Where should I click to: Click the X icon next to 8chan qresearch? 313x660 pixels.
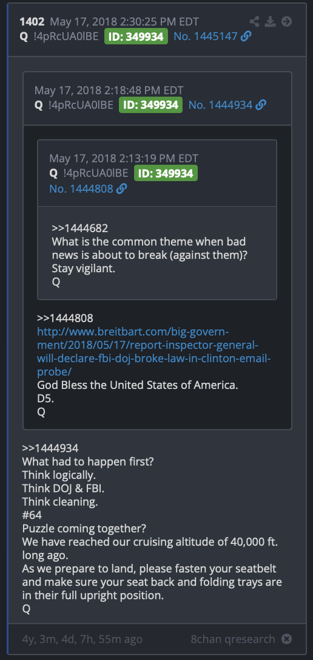pos(286,639)
